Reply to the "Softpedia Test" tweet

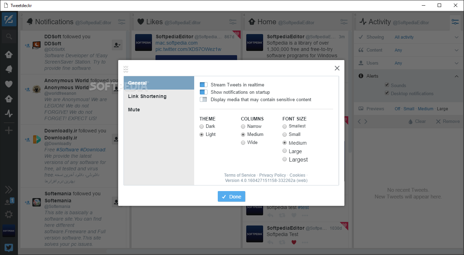tap(270, 242)
